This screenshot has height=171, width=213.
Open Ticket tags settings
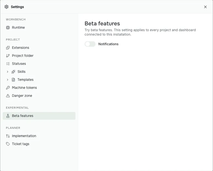pos(39,144)
